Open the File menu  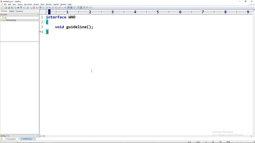pyautogui.click(x=5, y=4)
